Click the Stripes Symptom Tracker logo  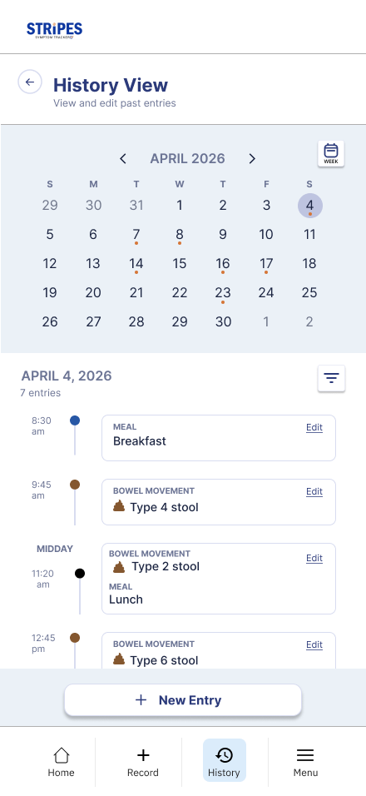coord(54,31)
